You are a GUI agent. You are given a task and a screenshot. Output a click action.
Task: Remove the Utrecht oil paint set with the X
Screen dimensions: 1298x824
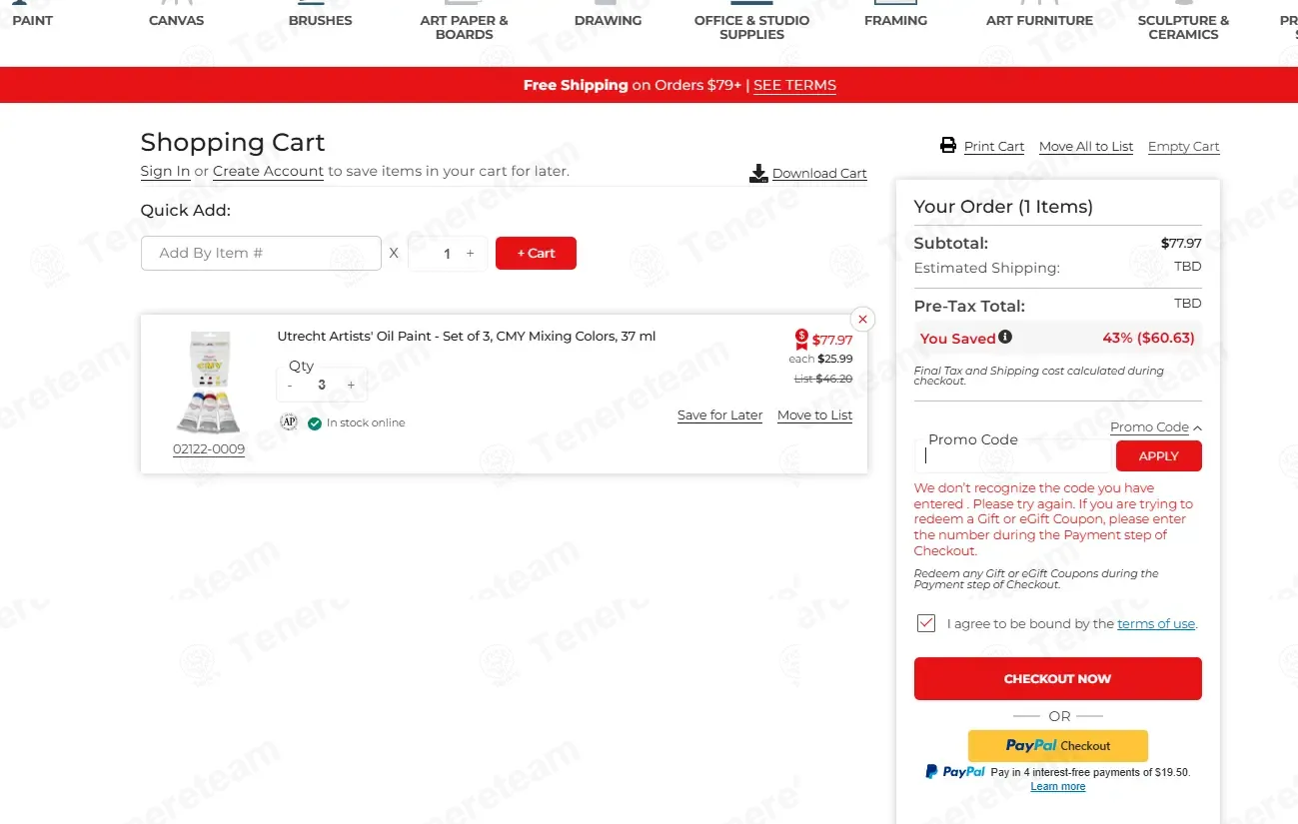coord(862,320)
